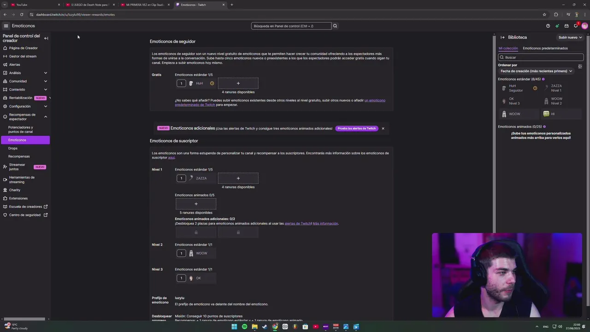Image resolution: width=590 pixels, height=332 pixels.
Task: Select the HuH follower emote
Action: [x=196, y=83]
